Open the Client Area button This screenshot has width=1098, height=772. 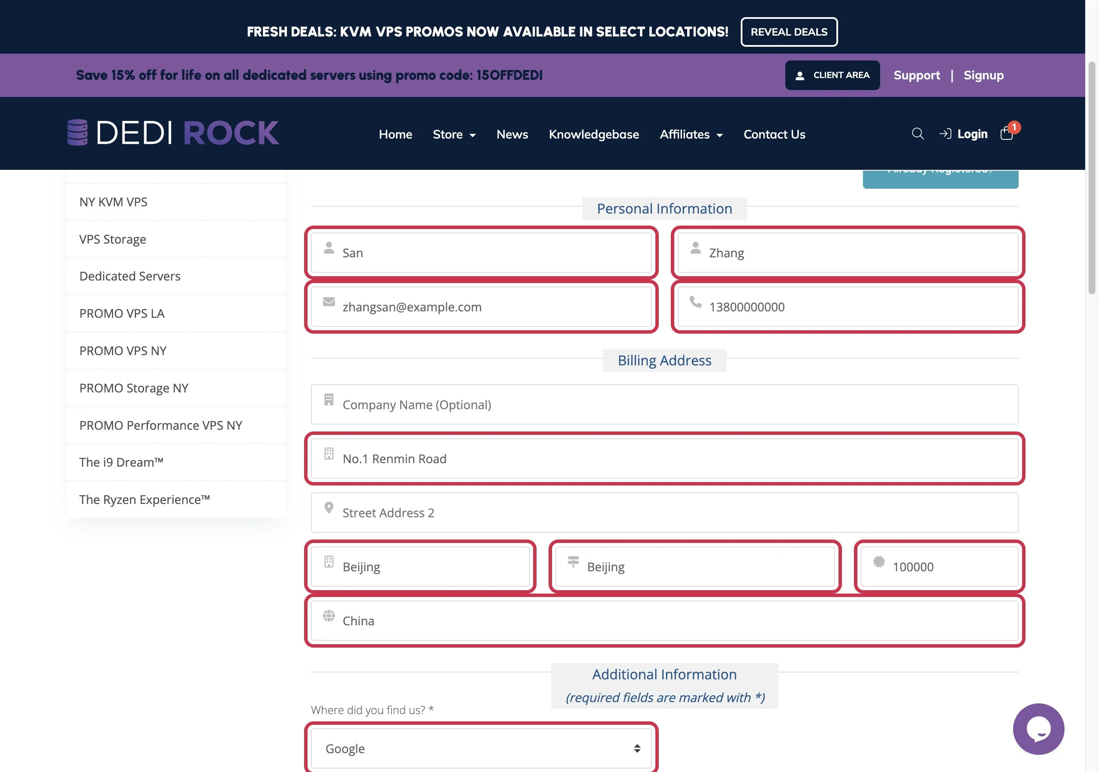pyautogui.click(x=832, y=75)
